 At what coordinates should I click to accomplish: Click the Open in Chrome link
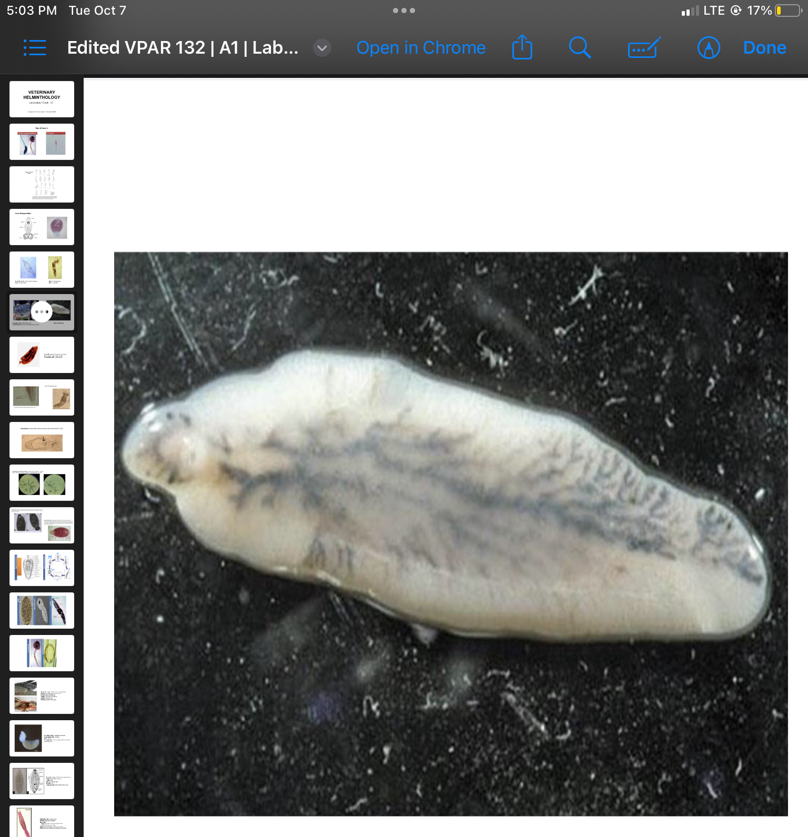(x=421, y=48)
